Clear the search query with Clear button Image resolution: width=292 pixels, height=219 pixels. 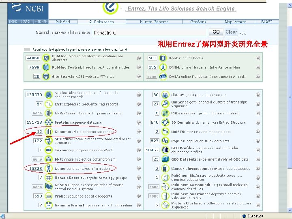(231, 32)
